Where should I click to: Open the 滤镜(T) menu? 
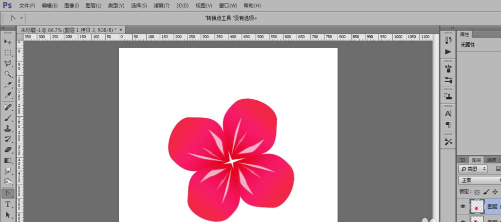pos(162,6)
